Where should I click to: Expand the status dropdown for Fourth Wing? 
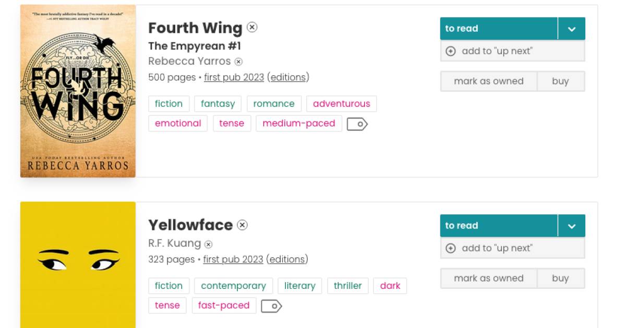pos(571,29)
